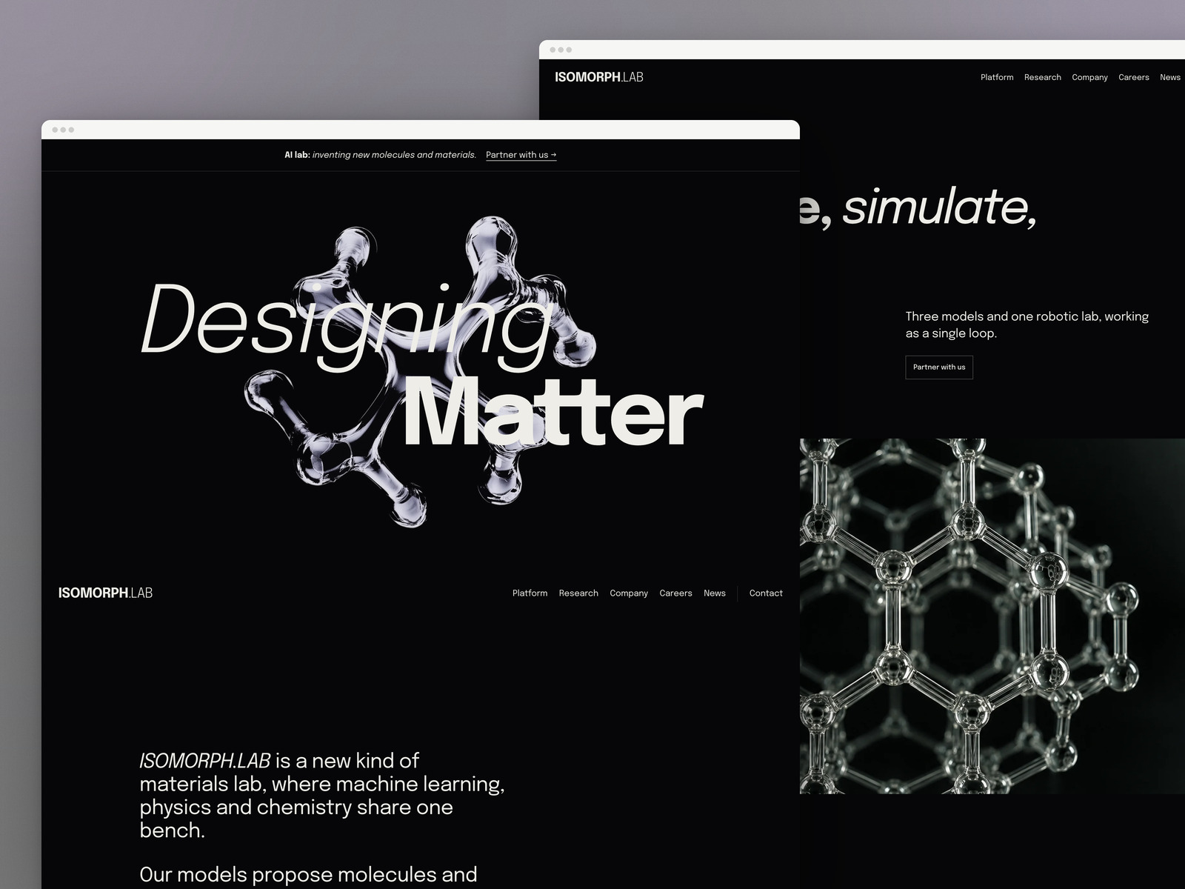Open Research in front window navigation
This screenshot has height=889, width=1185.
578,593
